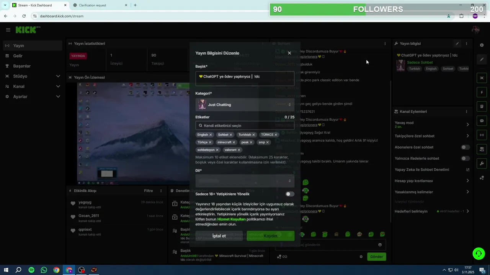The width and height of the screenshot is (490, 275).
Task: Open the Dil language dropdown
Action: [x=245, y=181]
